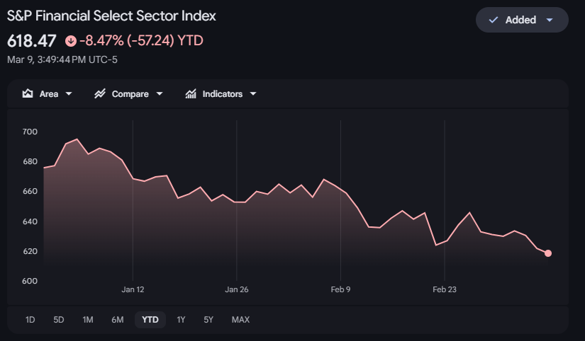Click the checkmark icon in Added button
The width and height of the screenshot is (585, 341).
pos(494,20)
